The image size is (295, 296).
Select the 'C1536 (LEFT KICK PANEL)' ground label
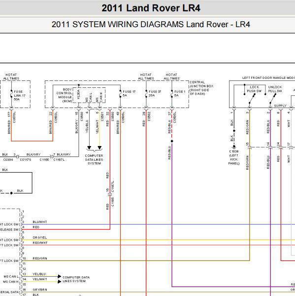234,157
